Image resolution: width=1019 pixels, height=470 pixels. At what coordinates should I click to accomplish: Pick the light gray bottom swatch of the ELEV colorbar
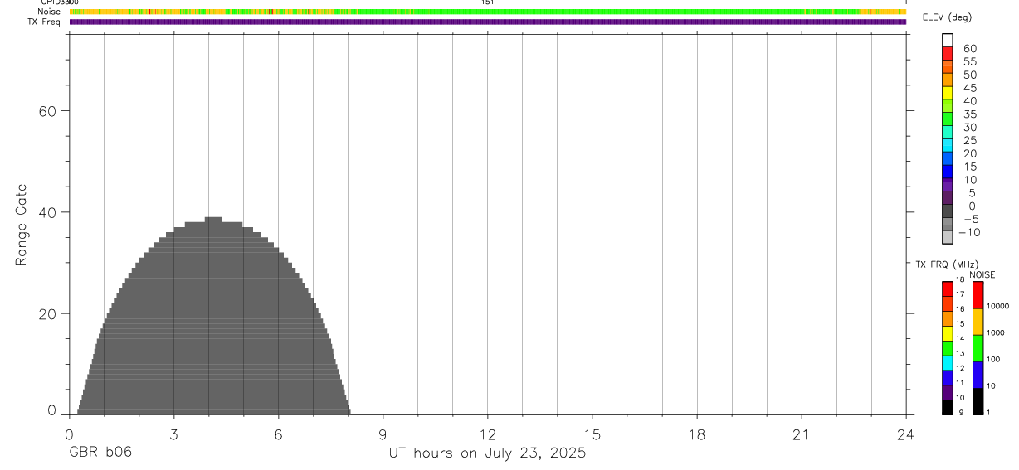tap(948, 238)
